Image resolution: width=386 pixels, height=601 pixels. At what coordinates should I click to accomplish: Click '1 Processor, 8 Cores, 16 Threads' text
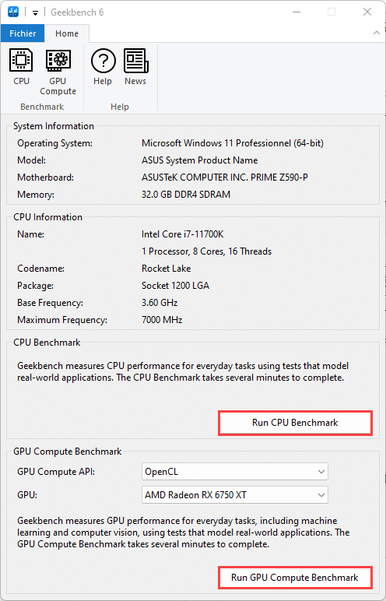click(206, 251)
